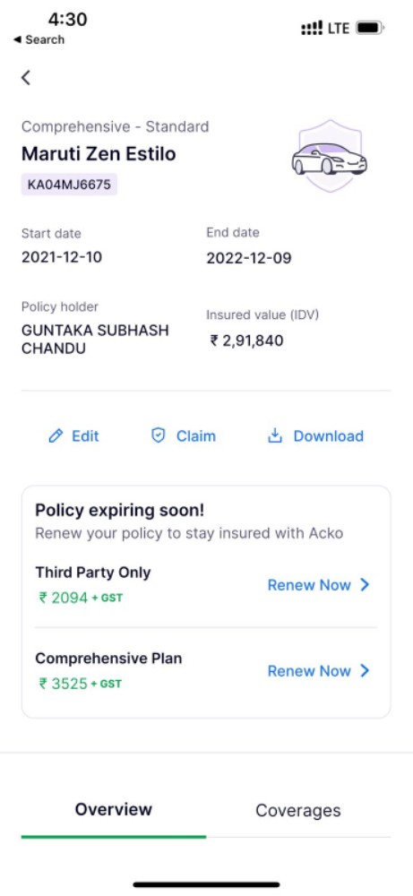Renew Now for Third Party Only
Image resolution: width=413 pixels, height=896 pixels.
[309, 585]
